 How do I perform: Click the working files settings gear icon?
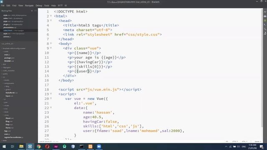click(x=32, y=11)
